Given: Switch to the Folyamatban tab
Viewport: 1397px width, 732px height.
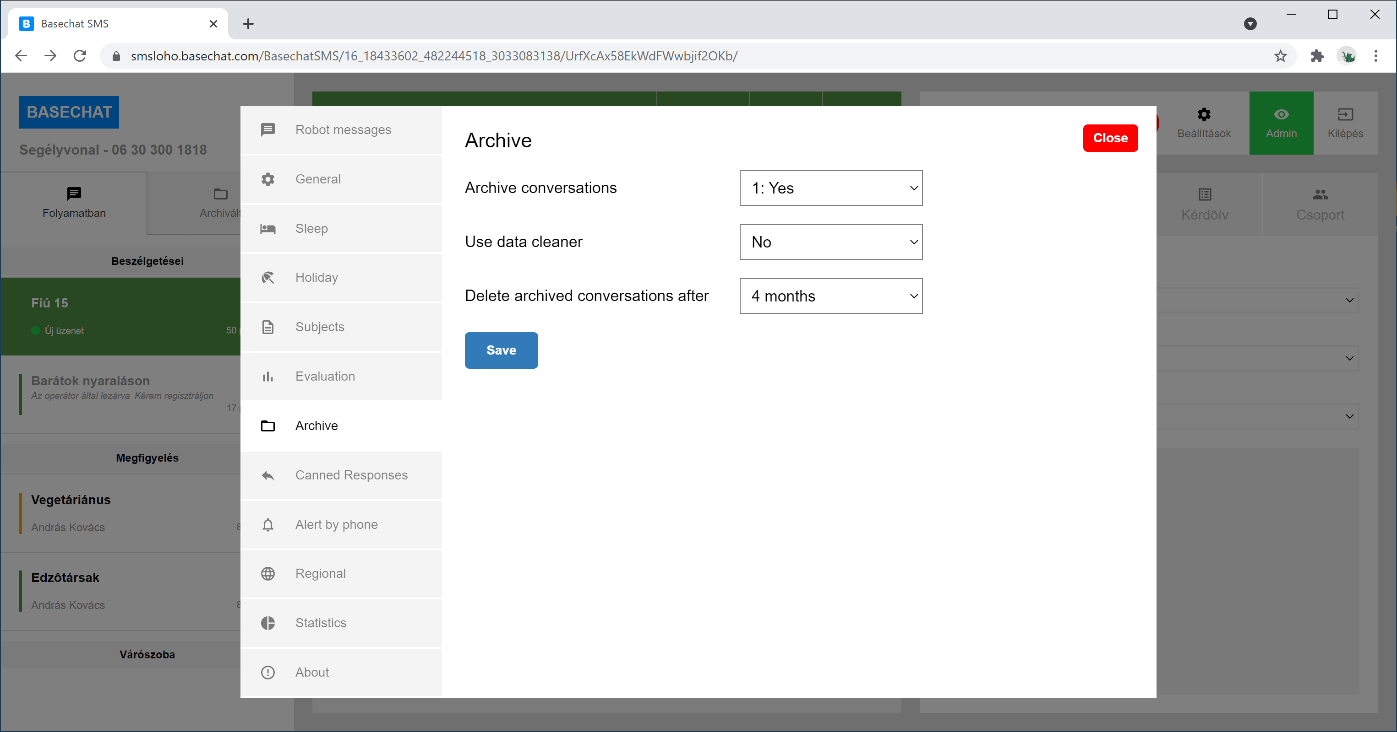Looking at the screenshot, I should pyautogui.click(x=74, y=203).
